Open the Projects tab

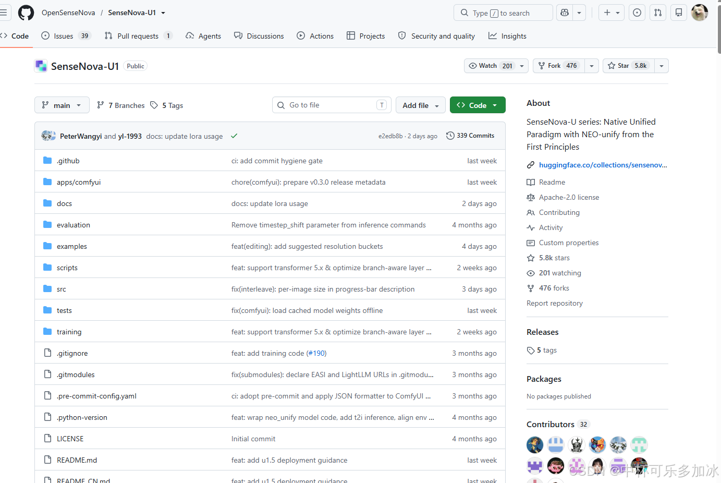coord(366,36)
